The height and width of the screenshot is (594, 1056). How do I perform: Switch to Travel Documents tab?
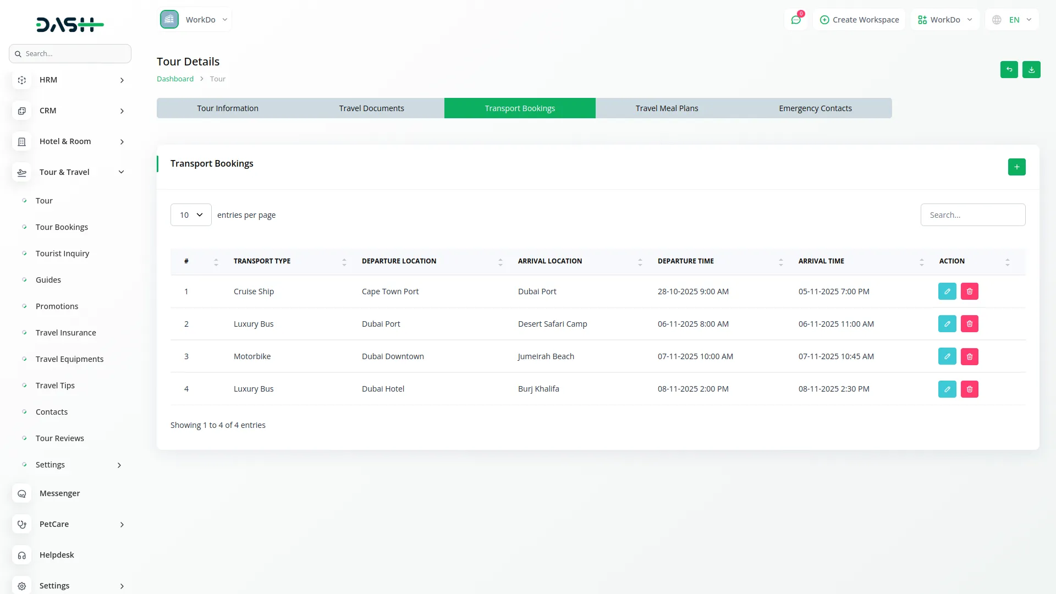372,108
